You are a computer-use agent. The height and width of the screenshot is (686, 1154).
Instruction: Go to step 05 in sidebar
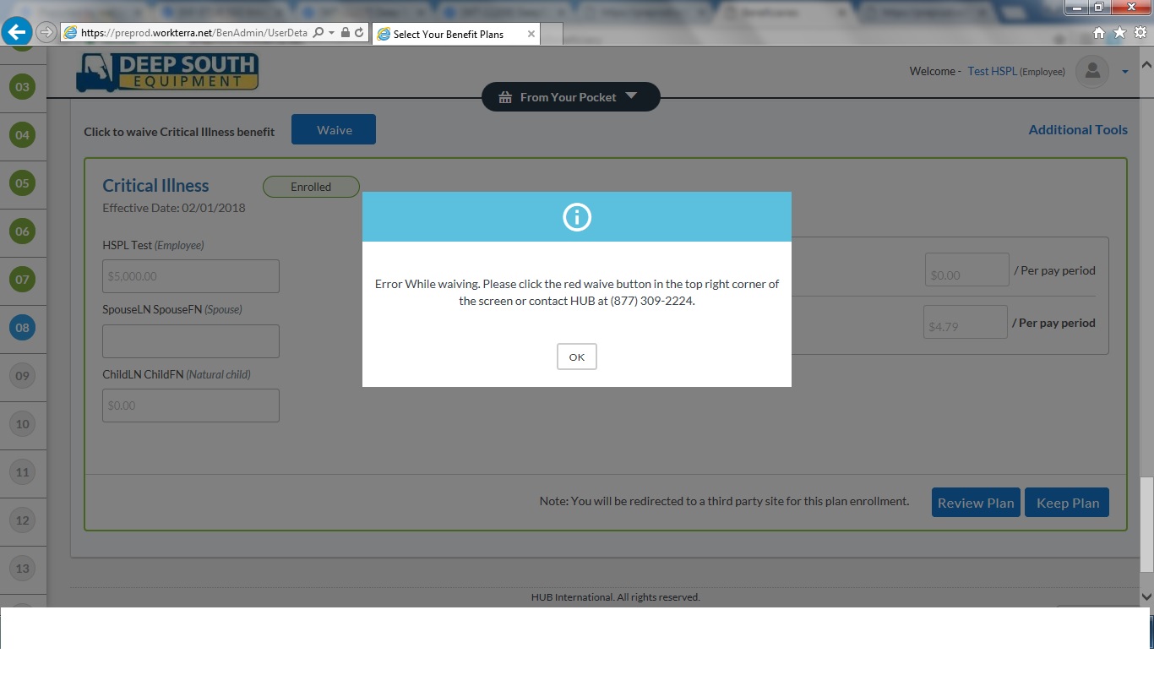22,183
